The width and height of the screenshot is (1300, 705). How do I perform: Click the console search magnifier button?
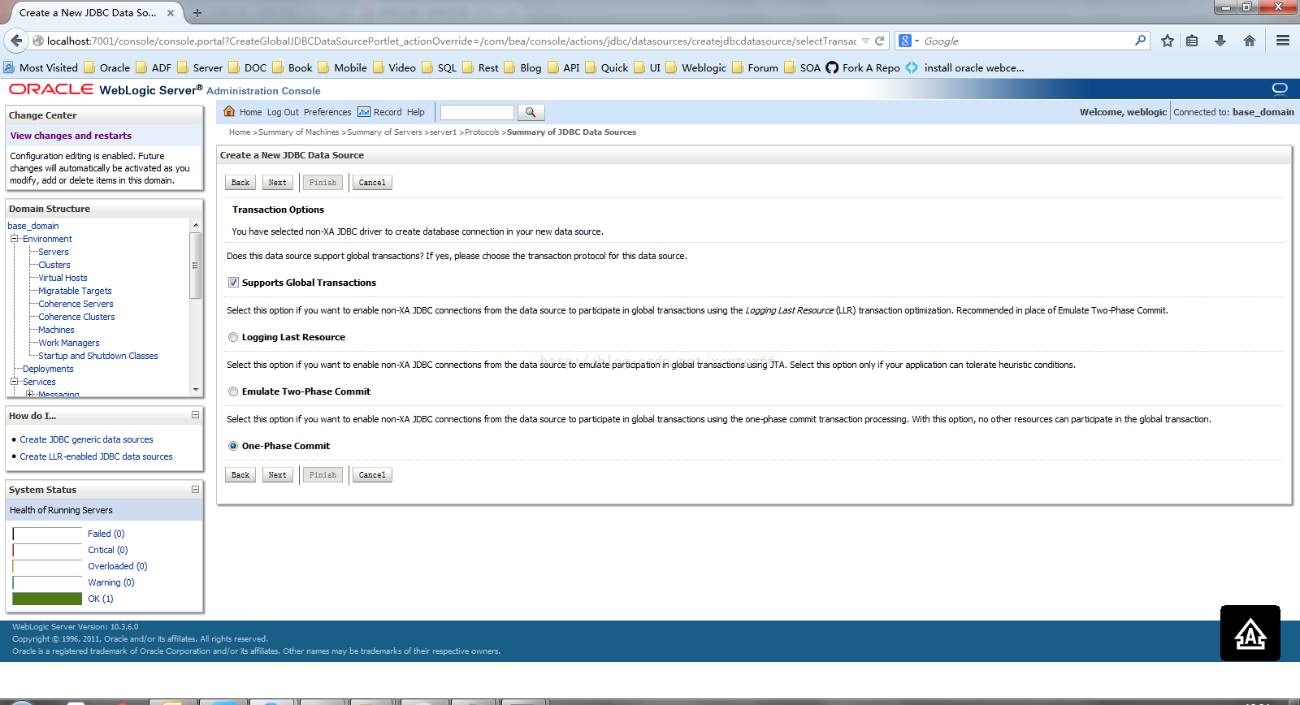[531, 112]
